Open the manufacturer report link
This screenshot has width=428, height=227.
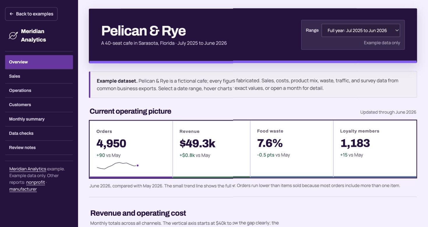(x=23, y=189)
